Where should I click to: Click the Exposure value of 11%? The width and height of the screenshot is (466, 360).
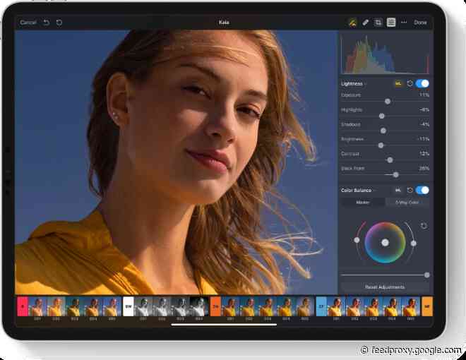[424, 95]
